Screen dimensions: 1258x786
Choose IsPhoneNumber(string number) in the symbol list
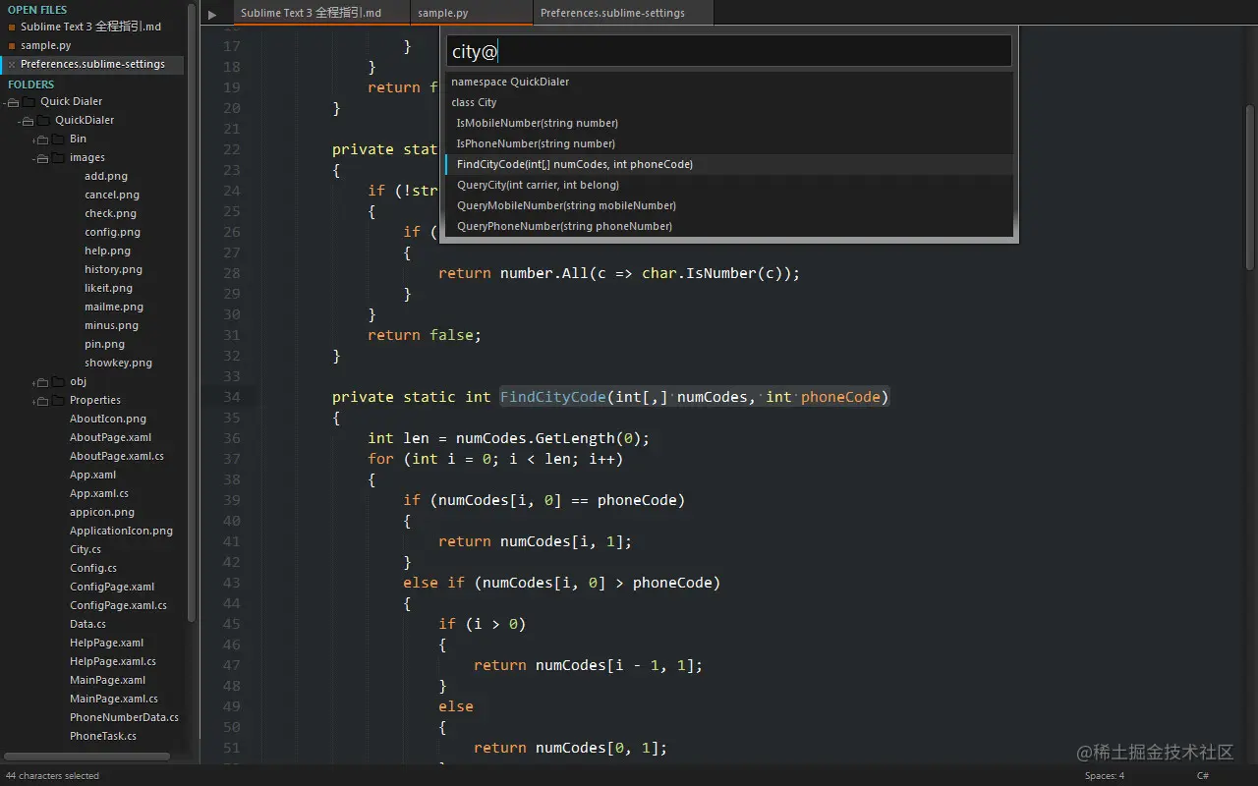click(729, 143)
